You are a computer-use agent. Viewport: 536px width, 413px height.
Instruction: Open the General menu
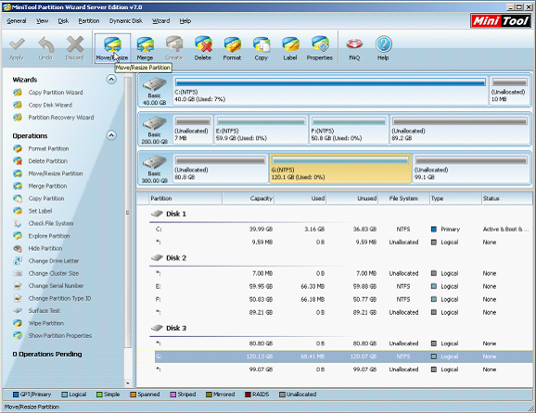click(x=17, y=20)
